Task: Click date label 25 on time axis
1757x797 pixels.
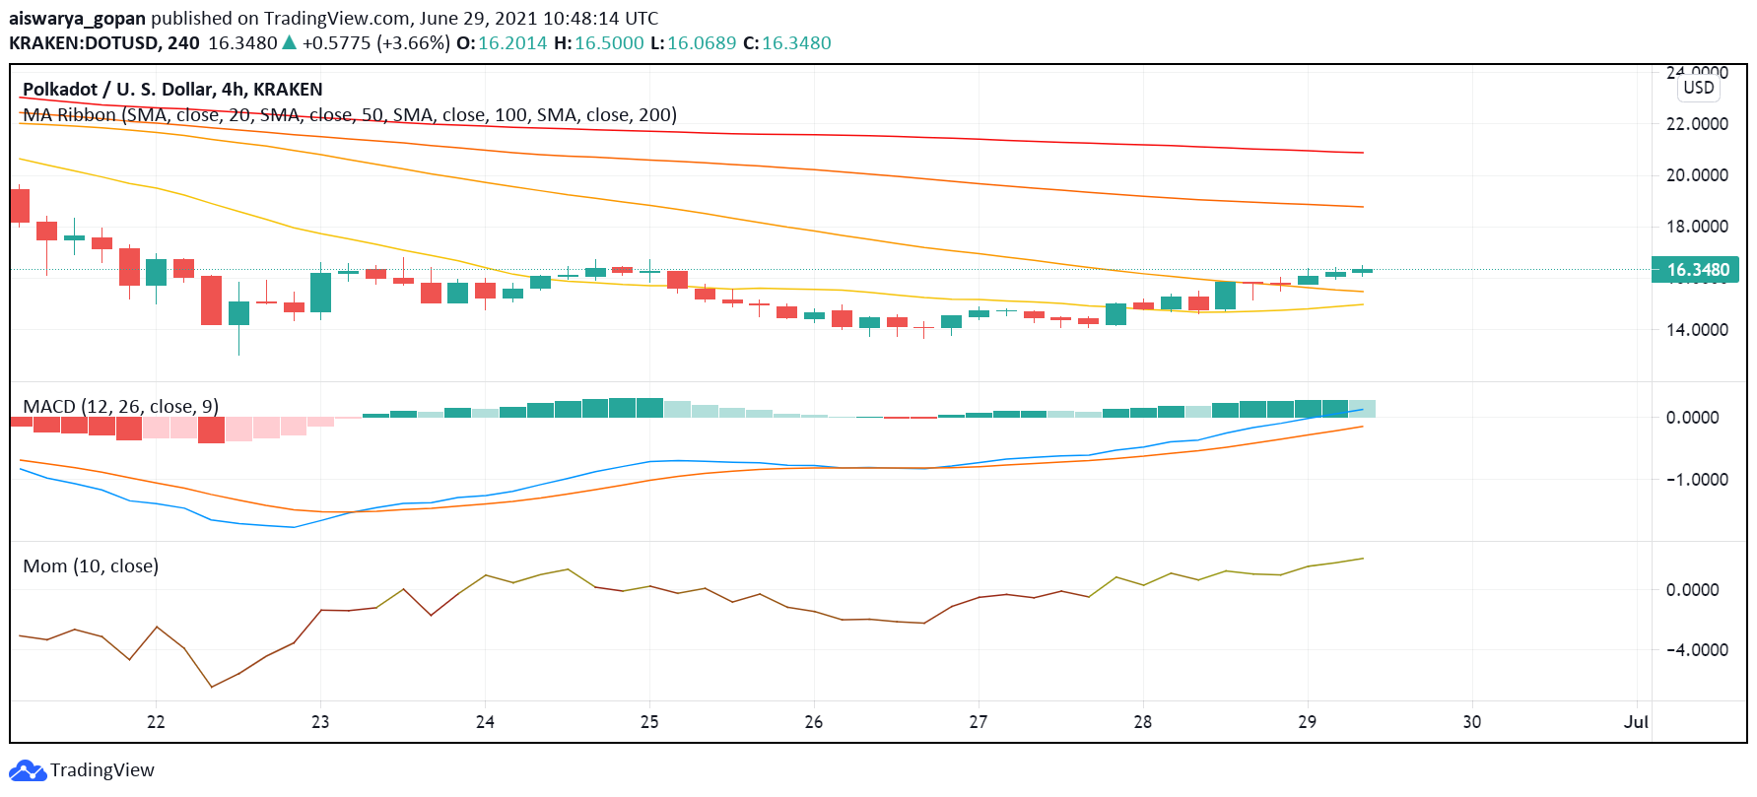Action: 649,722
